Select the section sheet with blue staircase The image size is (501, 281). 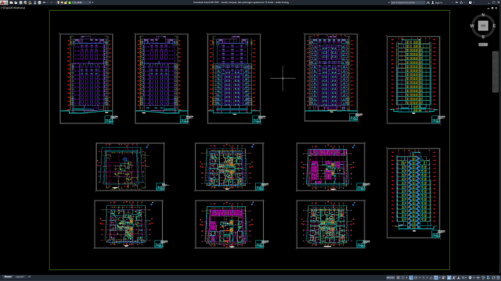tap(413, 193)
